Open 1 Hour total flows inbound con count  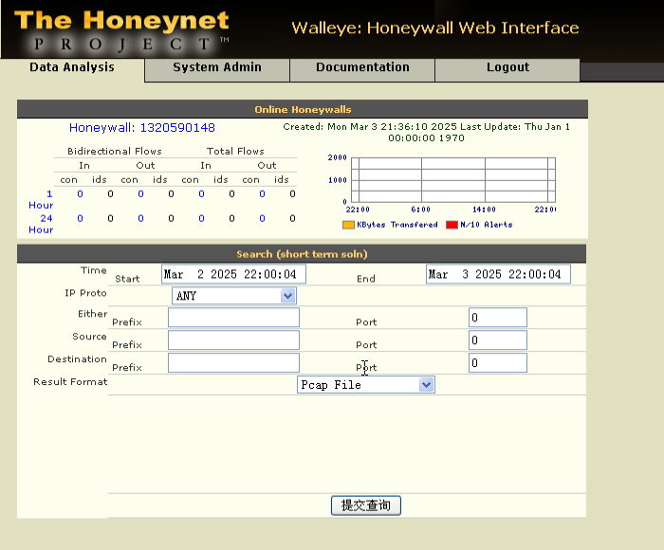coord(201,193)
